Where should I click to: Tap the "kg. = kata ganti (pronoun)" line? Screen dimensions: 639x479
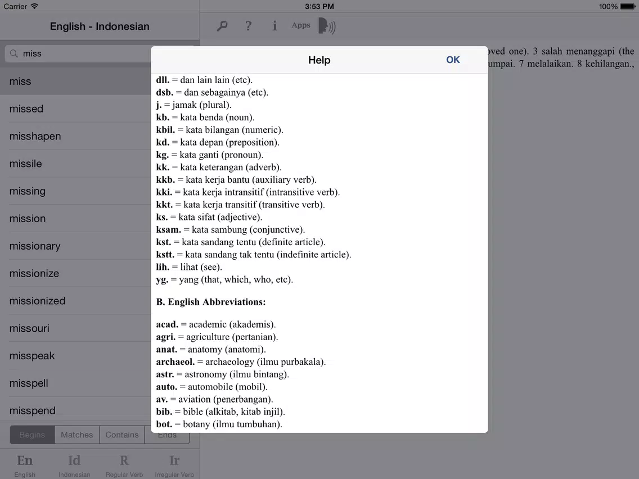click(210, 155)
